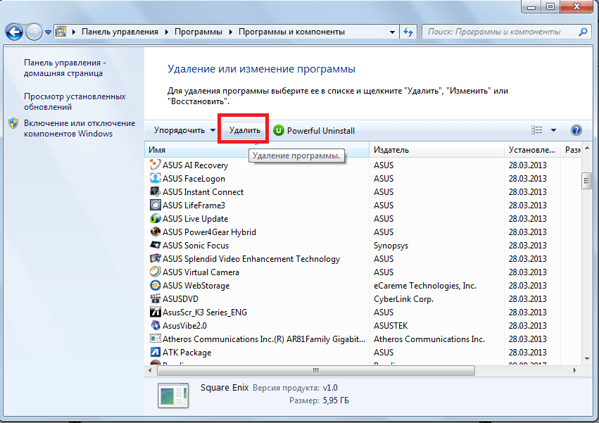Click the ATK Package icon
Image resolution: width=599 pixels, height=423 pixels.
155,352
